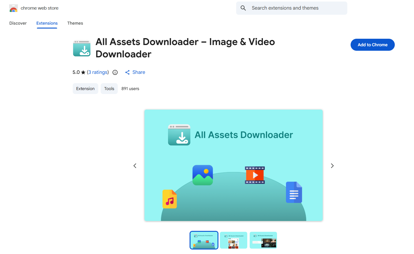
Task: Click the Tools category chip
Action: [109, 89]
